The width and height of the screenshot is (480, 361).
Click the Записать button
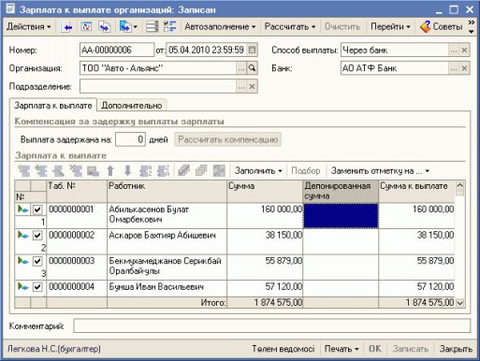click(411, 349)
